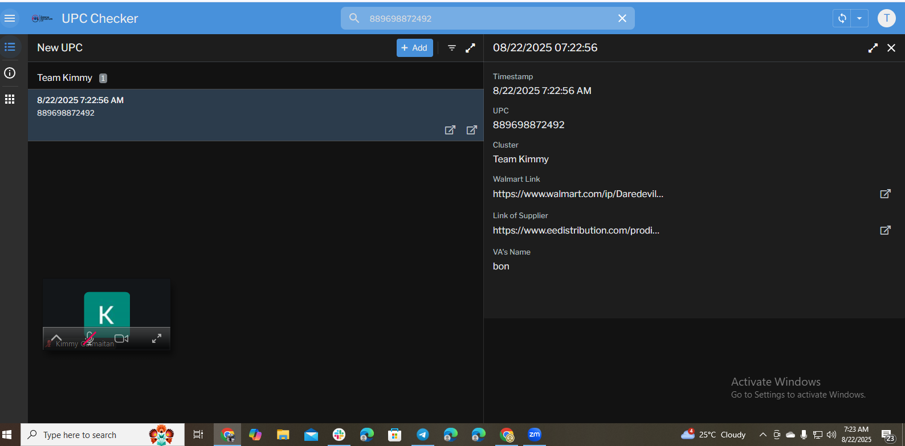Click the sync refresh icon
Screen dimensions: 905x446
842,18
